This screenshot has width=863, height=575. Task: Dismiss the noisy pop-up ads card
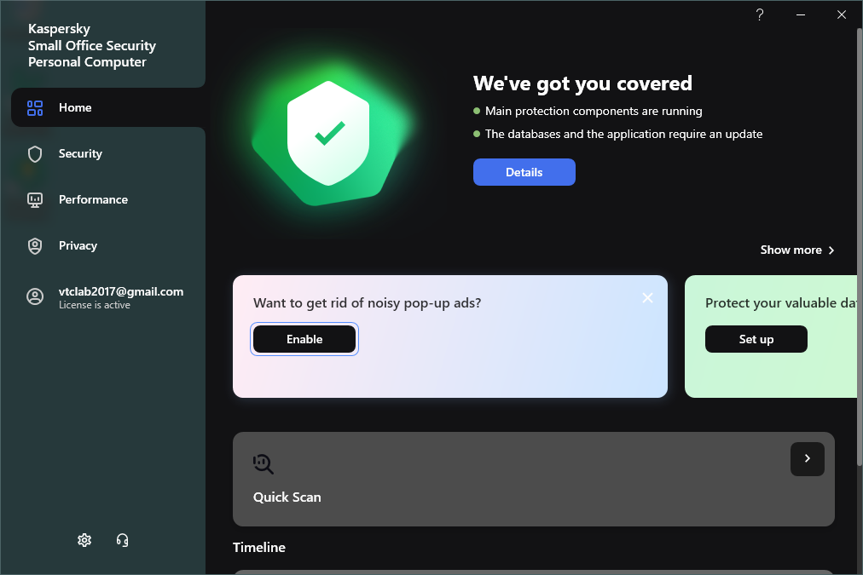pyautogui.click(x=648, y=297)
